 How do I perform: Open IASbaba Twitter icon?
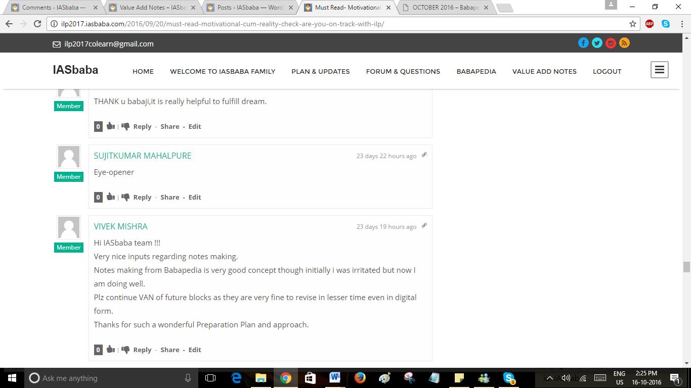(597, 43)
